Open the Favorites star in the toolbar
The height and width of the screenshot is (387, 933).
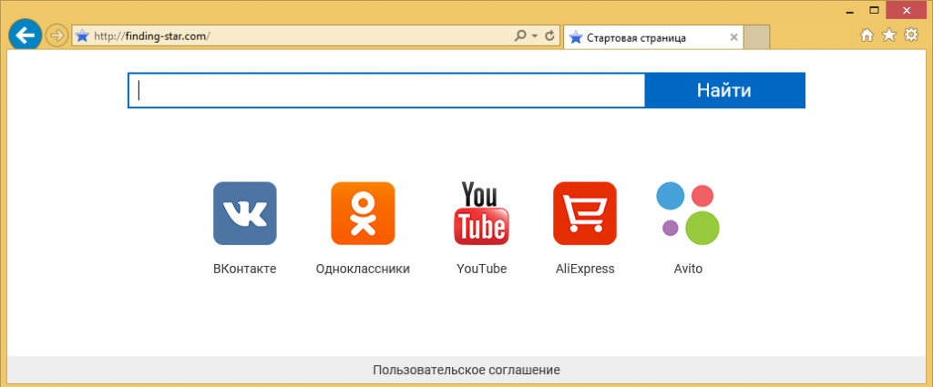click(x=888, y=36)
